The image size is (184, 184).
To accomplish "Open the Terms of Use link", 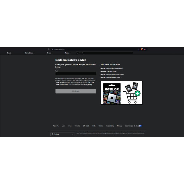I will 60,83.
